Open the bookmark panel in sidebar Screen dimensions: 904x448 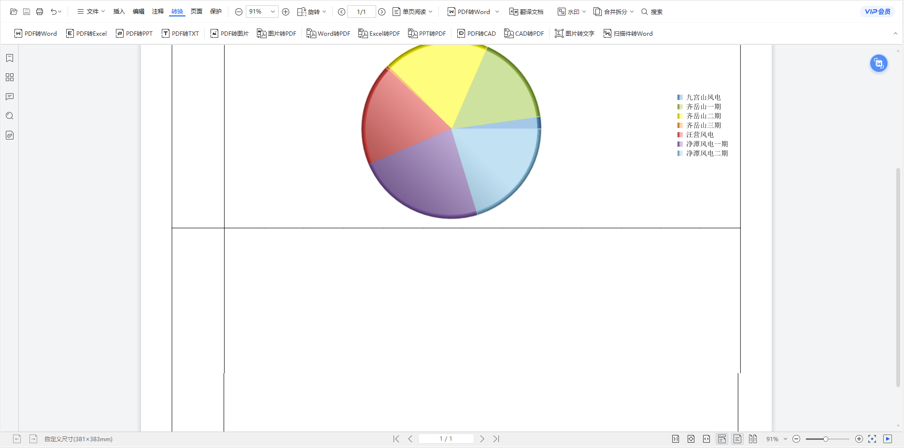pos(10,58)
